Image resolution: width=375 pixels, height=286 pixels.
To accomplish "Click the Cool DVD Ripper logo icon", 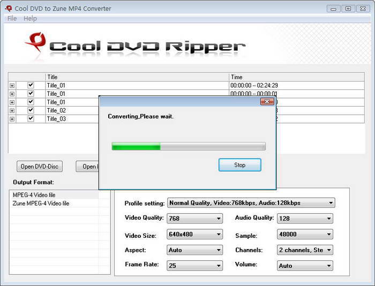I will [x=36, y=42].
